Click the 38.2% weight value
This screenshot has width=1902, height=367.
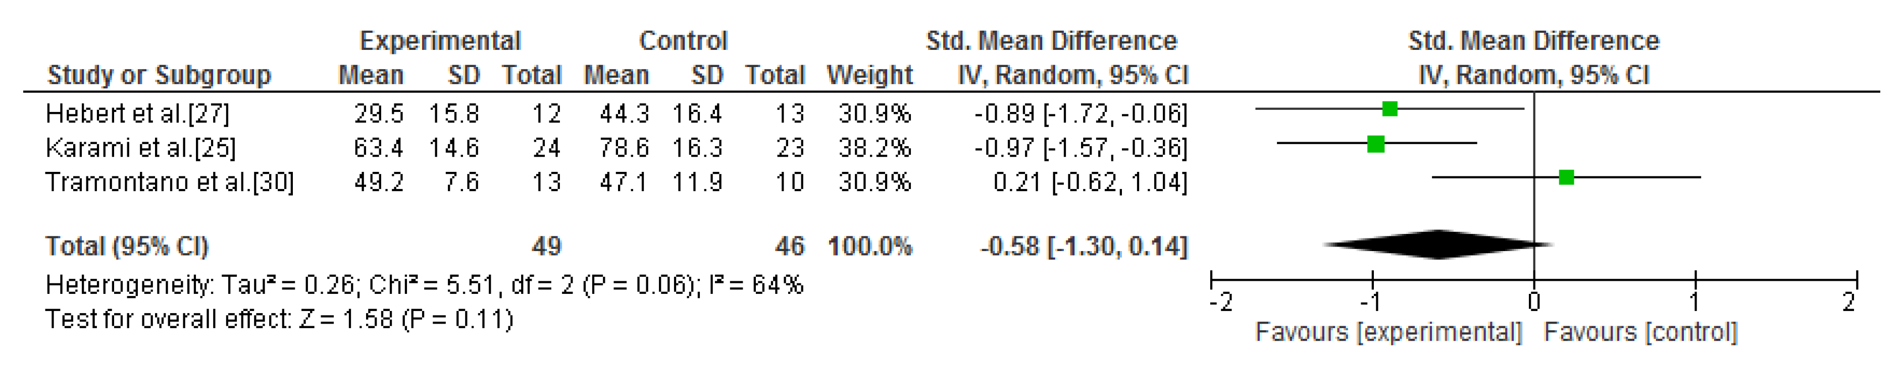pyautogui.click(x=874, y=148)
